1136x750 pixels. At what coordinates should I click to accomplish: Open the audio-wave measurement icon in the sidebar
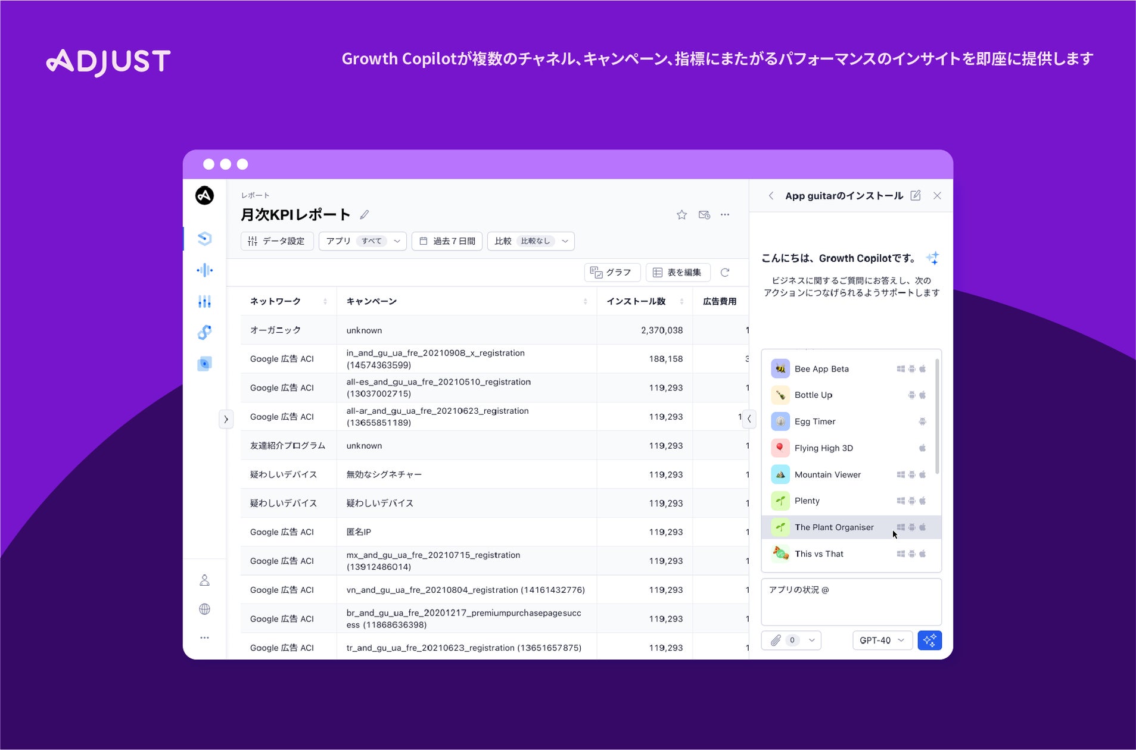click(205, 270)
